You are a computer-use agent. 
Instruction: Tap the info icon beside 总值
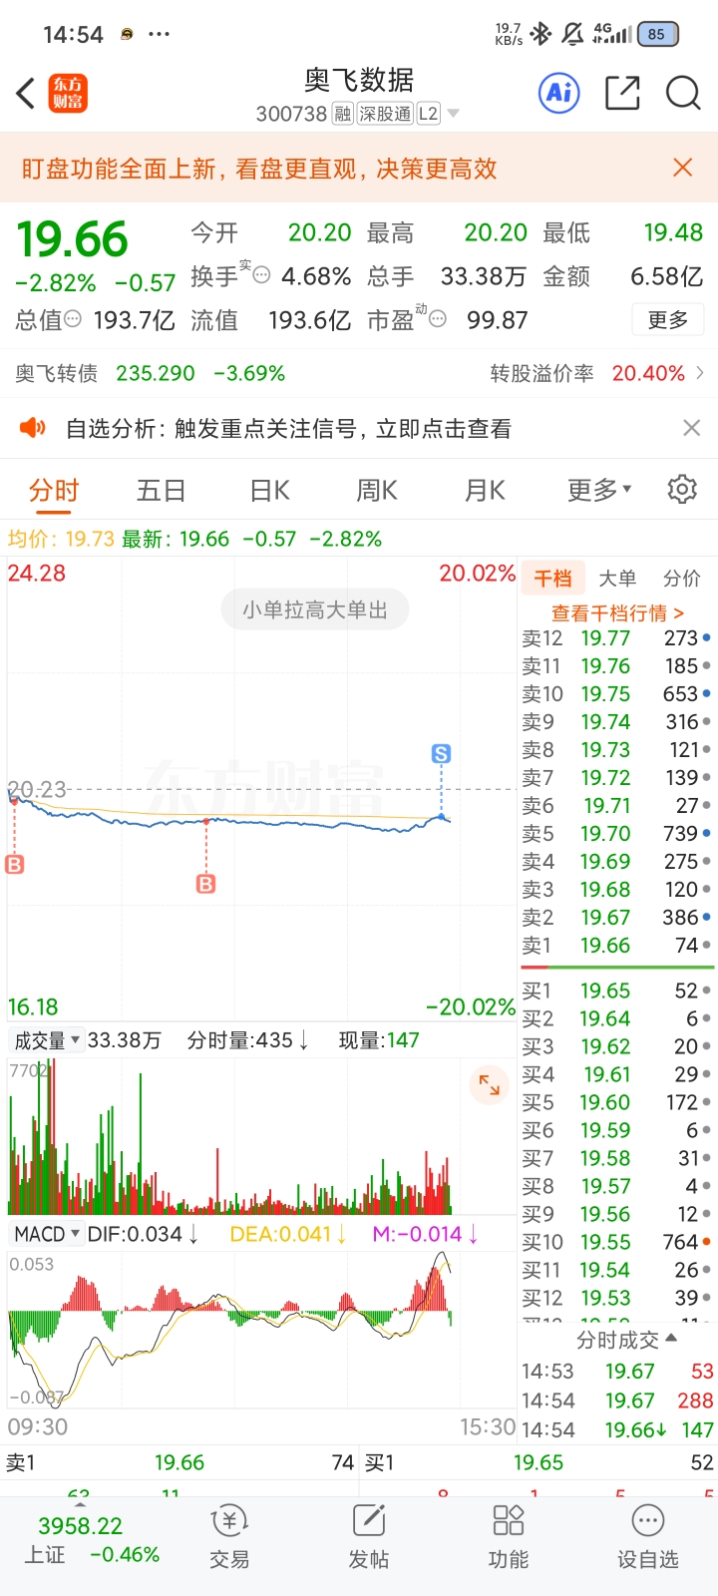[x=73, y=319]
